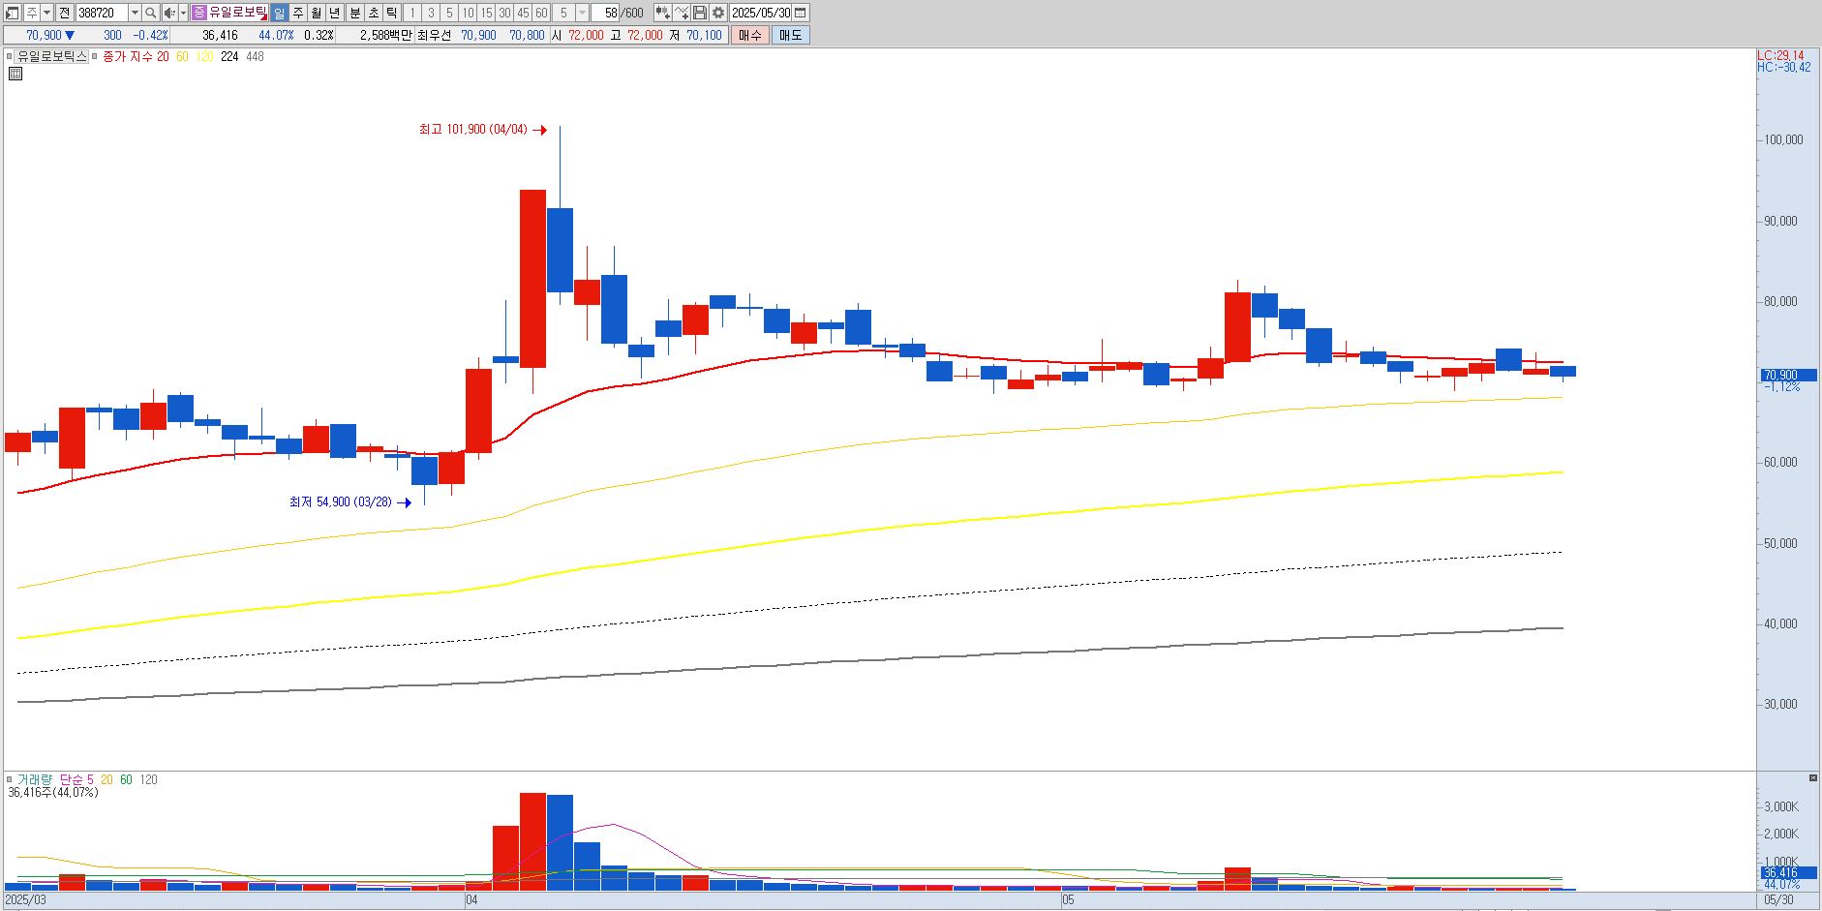Viewport: 1822px width, 911px height.
Task: Click the small square before 유일로보틱스 legend
Action: coord(10,57)
